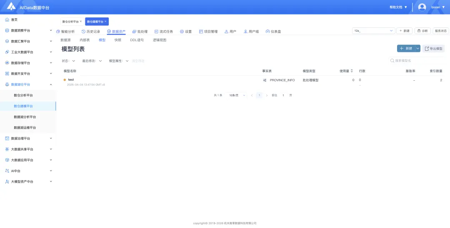Viewport: 450px width, 228px height.
Task: Click the 数据洞察平台 sidebar icon
Action: 7,30
